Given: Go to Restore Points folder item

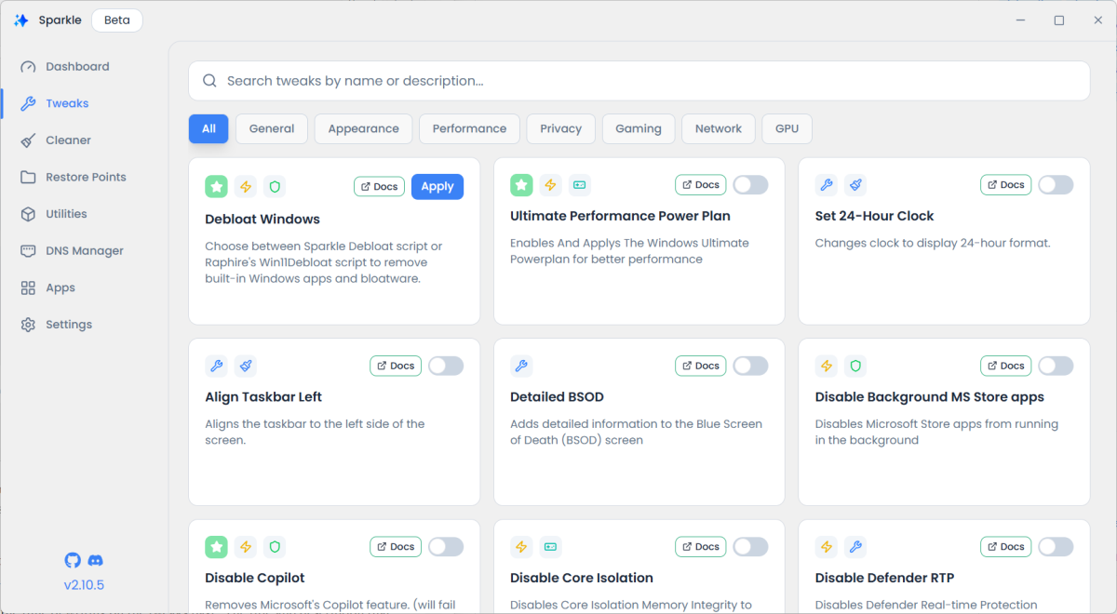Looking at the screenshot, I should point(86,177).
